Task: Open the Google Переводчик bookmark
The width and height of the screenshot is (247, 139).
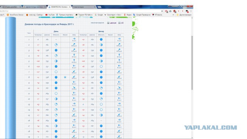Action: 142,15
